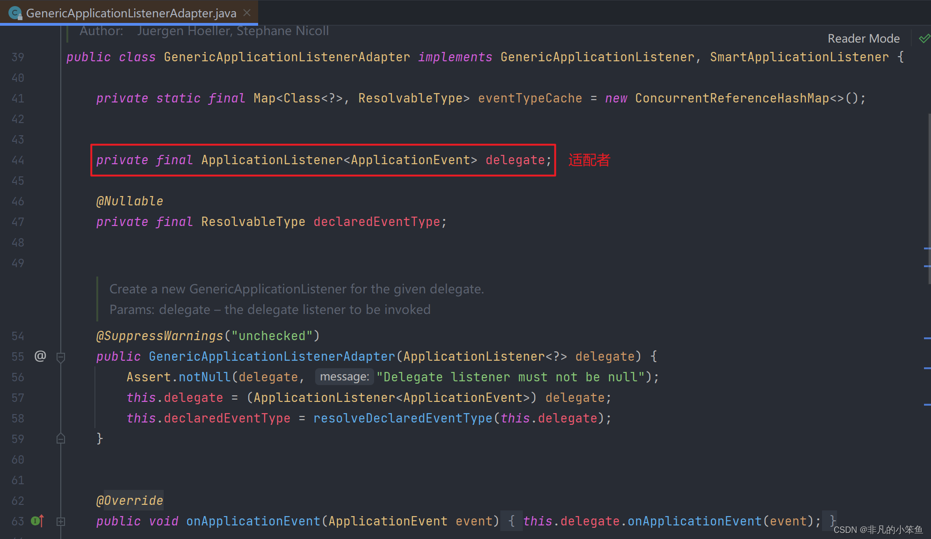Click the green inspection checkmark icon
Viewport: 931px width, 539px height.
(x=924, y=38)
